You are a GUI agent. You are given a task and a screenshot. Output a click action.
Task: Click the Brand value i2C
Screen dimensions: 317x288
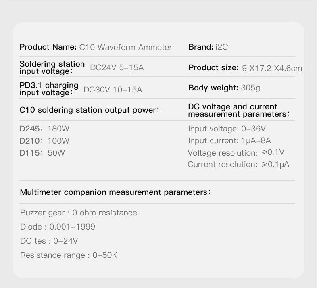pos(222,47)
